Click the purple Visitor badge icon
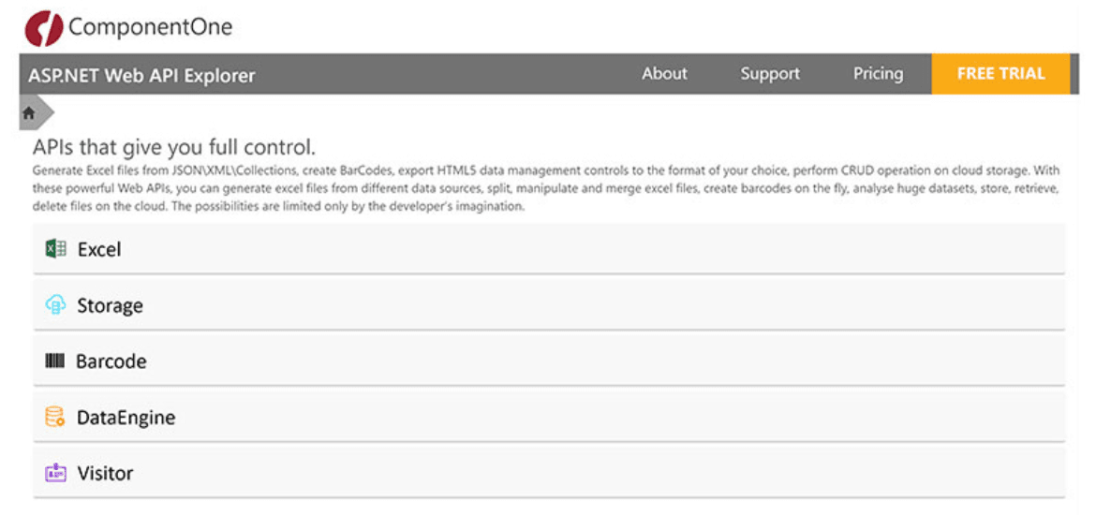The height and width of the screenshot is (515, 1096). coord(55,473)
